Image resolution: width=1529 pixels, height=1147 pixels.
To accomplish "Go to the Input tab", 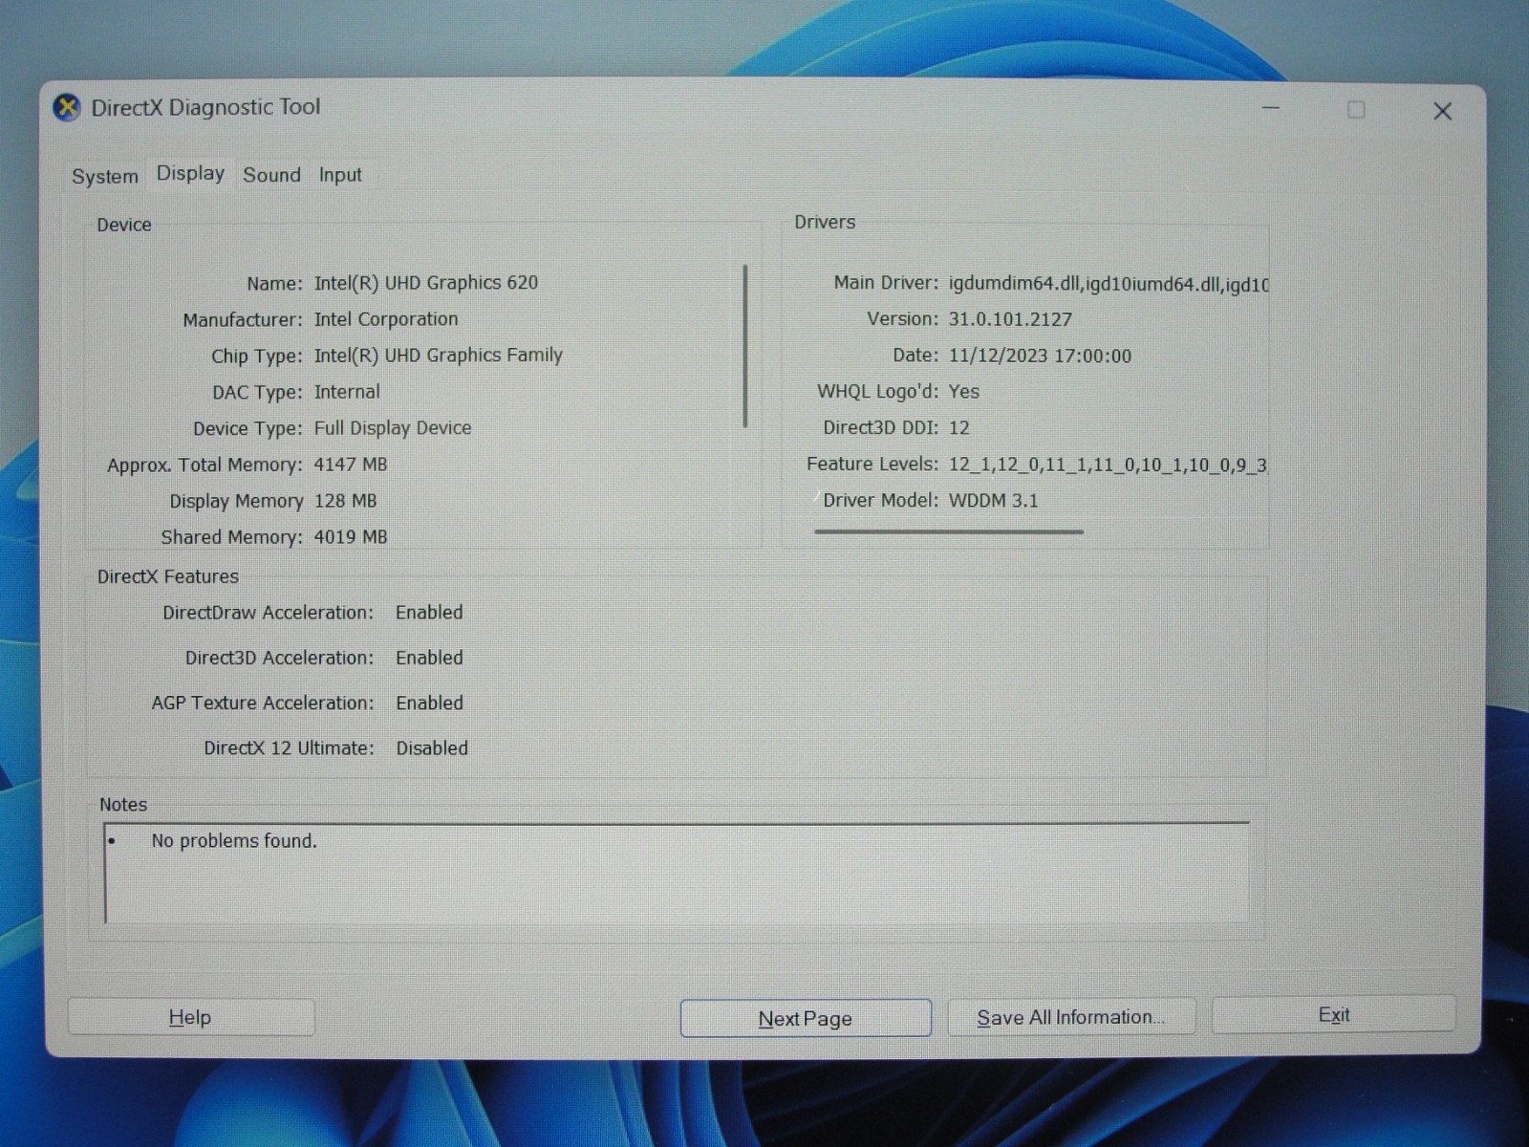I will (340, 175).
